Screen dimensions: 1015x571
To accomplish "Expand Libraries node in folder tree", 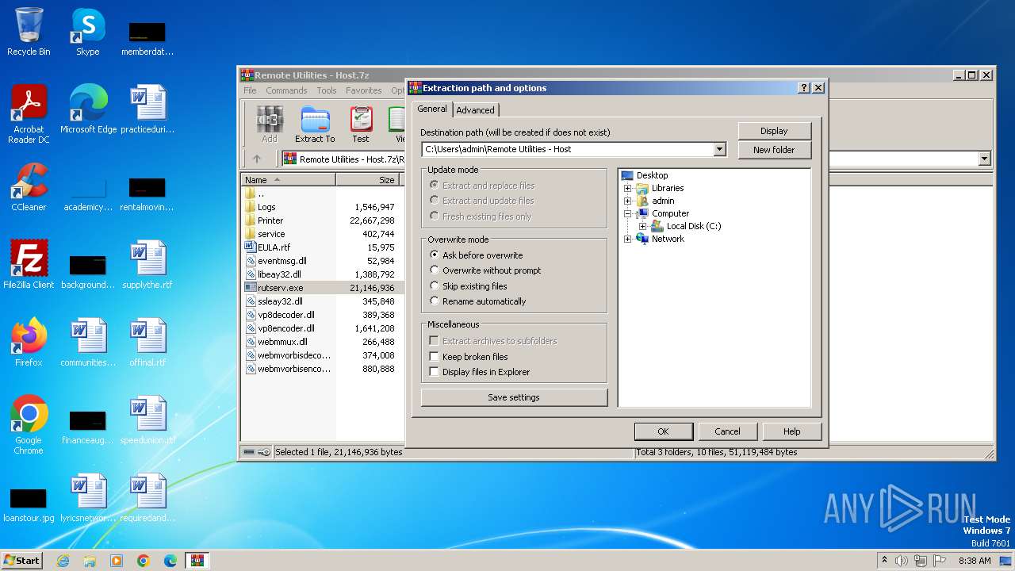I will click(x=628, y=188).
